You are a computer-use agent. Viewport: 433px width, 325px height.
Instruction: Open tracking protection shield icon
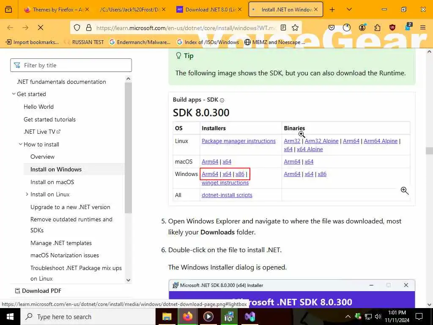point(77,28)
